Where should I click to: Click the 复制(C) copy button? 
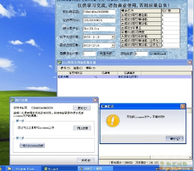click(x=82, y=108)
